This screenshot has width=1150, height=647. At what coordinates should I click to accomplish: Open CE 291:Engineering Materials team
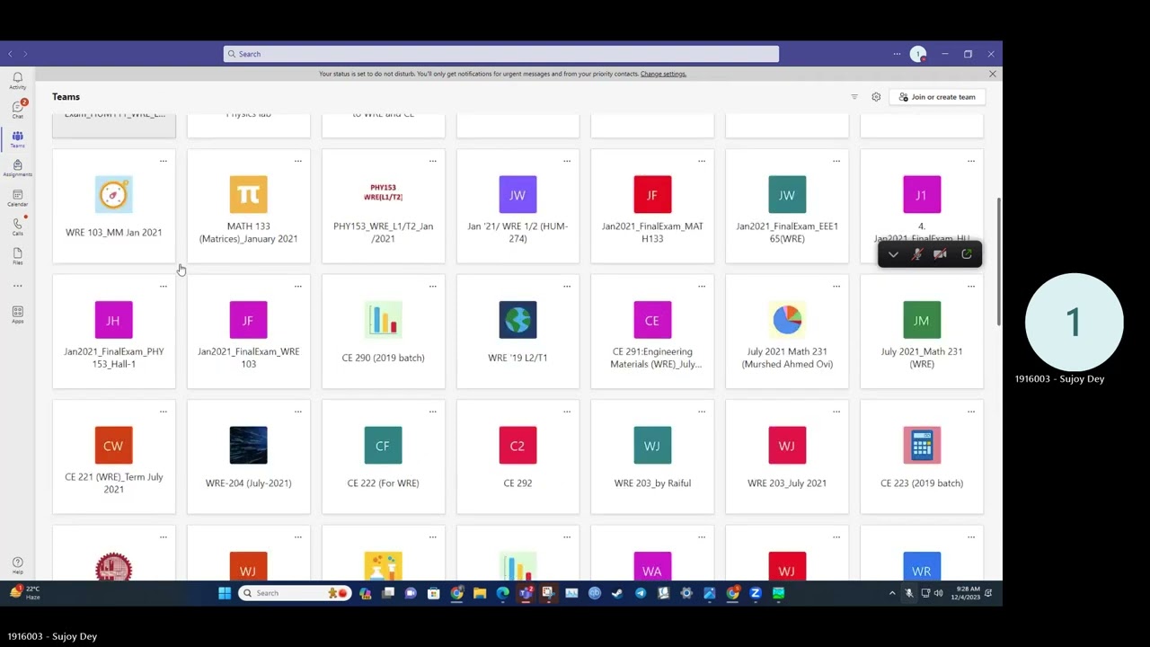click(652, 332)
